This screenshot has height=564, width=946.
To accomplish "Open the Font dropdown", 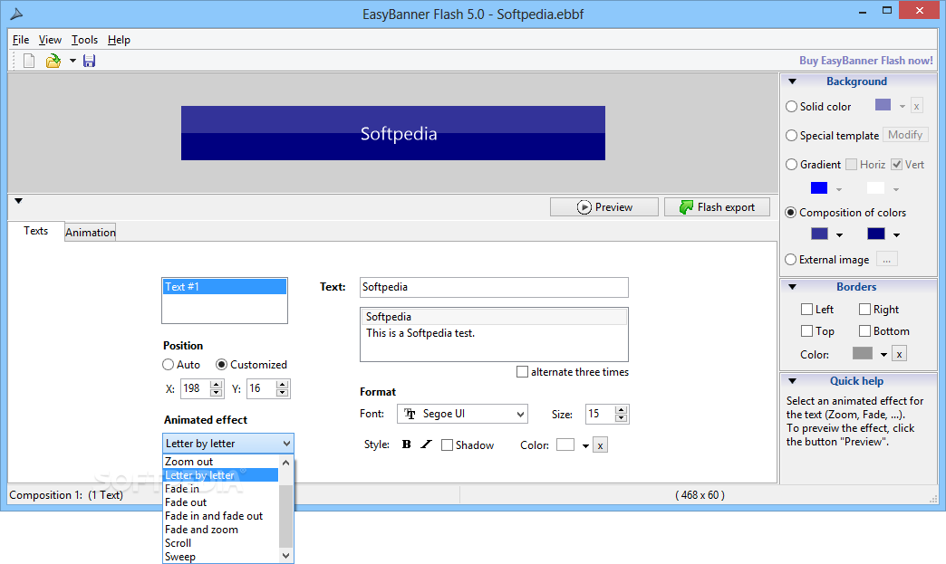I will click(x=462, y=414).
